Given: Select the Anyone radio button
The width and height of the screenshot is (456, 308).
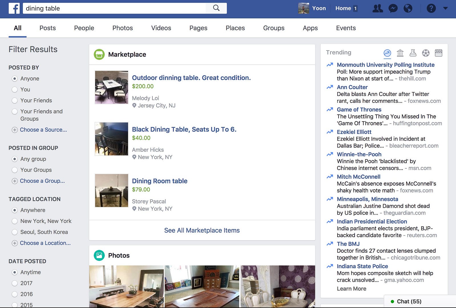Looking at the screenshot, I should pyautogui.click(x=15, y=79).
